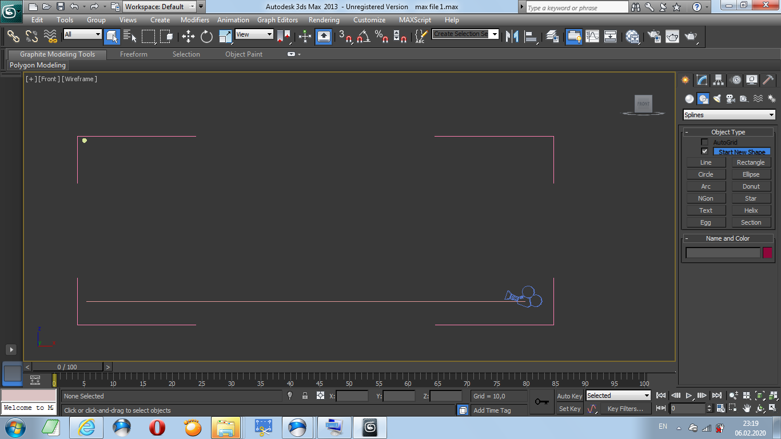
Task: Switch to the Display panel tab
Action: tap(752, 80)
